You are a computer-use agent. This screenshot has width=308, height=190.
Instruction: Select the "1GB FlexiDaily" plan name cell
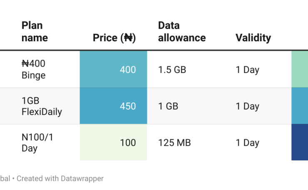coord(41,106)
